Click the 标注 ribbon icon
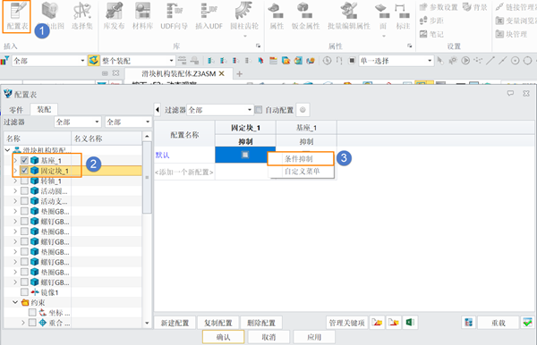Image resolution: width=537 pixels, height=345 pixels. (403, 16)
